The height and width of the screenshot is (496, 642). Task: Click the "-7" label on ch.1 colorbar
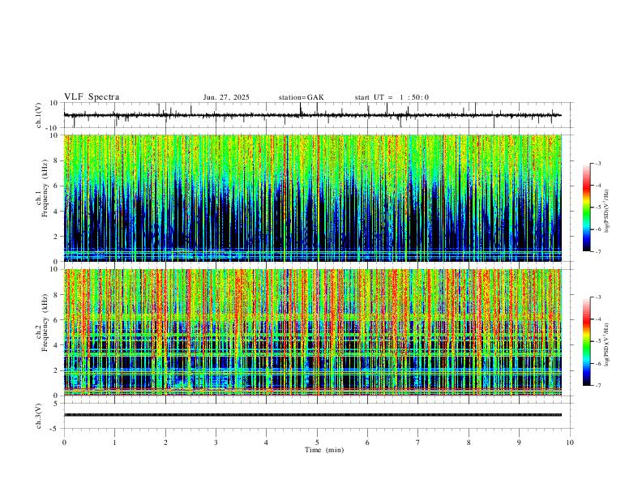pyautogui.click(x=598, y=251)
